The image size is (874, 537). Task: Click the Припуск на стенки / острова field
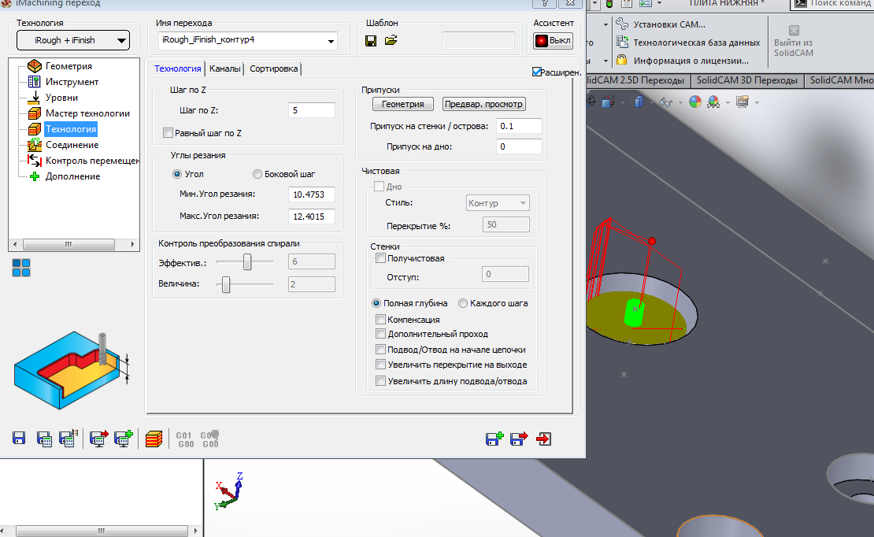(519, 126)
